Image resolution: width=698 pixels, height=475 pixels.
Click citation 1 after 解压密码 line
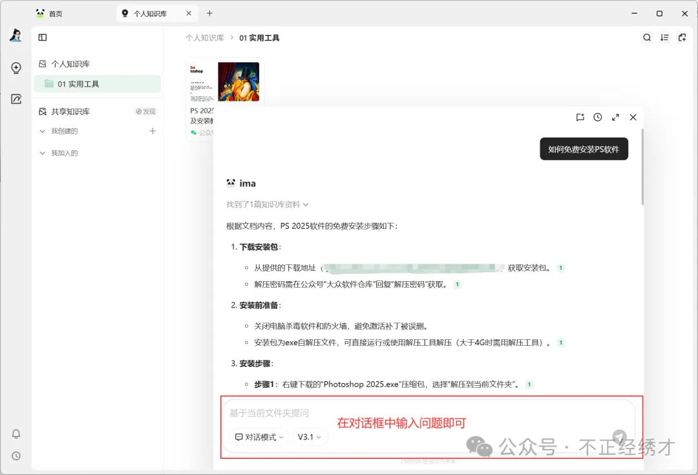coord(457,284)
